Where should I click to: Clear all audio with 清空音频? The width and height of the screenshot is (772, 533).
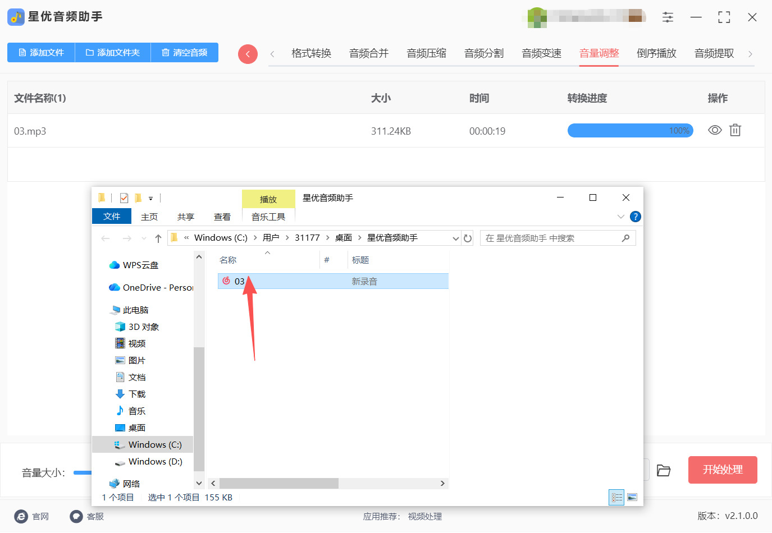tap(185, 53)
